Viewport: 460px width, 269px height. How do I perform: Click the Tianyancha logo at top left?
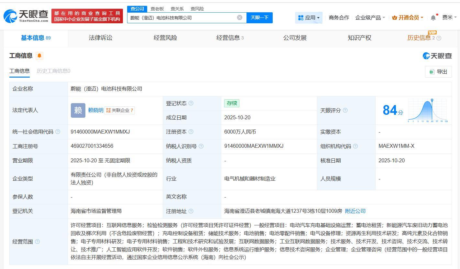click(x=25, y=15)
